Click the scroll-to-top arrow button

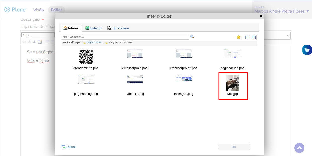(299, 148)
